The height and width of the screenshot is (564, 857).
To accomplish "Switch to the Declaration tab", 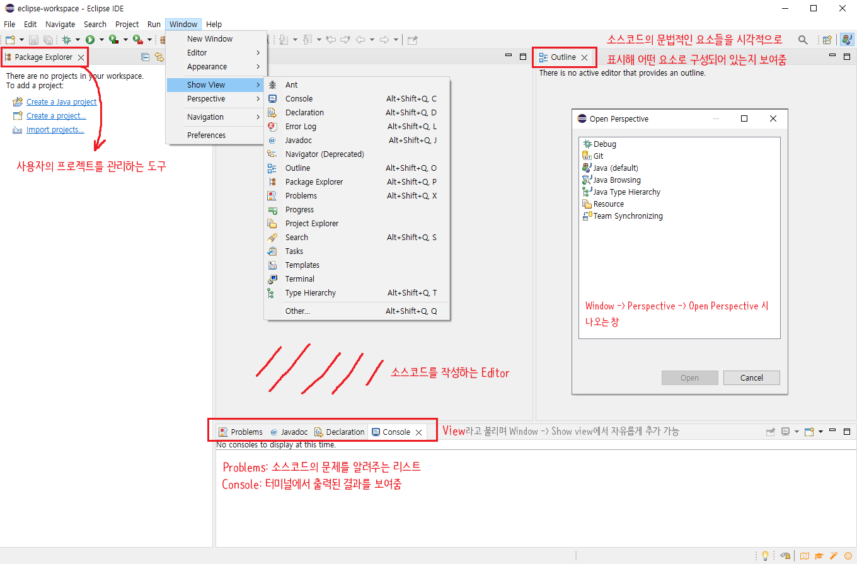I will tap(339, 432).
